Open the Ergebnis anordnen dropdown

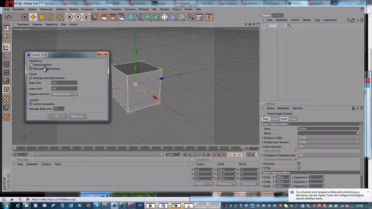[64, 94]
